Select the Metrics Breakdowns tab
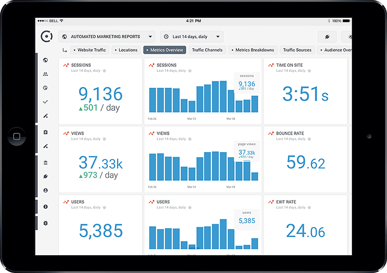The height and width of the screenshot is (273, 387). [253, 50]
